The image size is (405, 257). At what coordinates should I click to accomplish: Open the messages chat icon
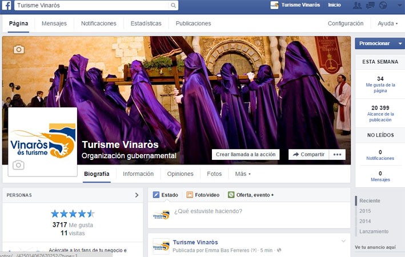click(x=370, y=5)
